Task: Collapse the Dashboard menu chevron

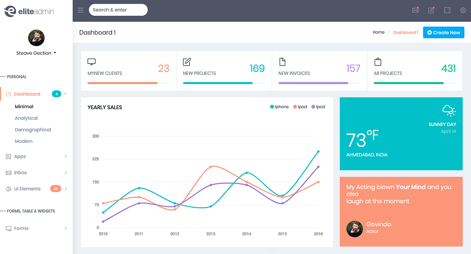Action: click(65, 94)
